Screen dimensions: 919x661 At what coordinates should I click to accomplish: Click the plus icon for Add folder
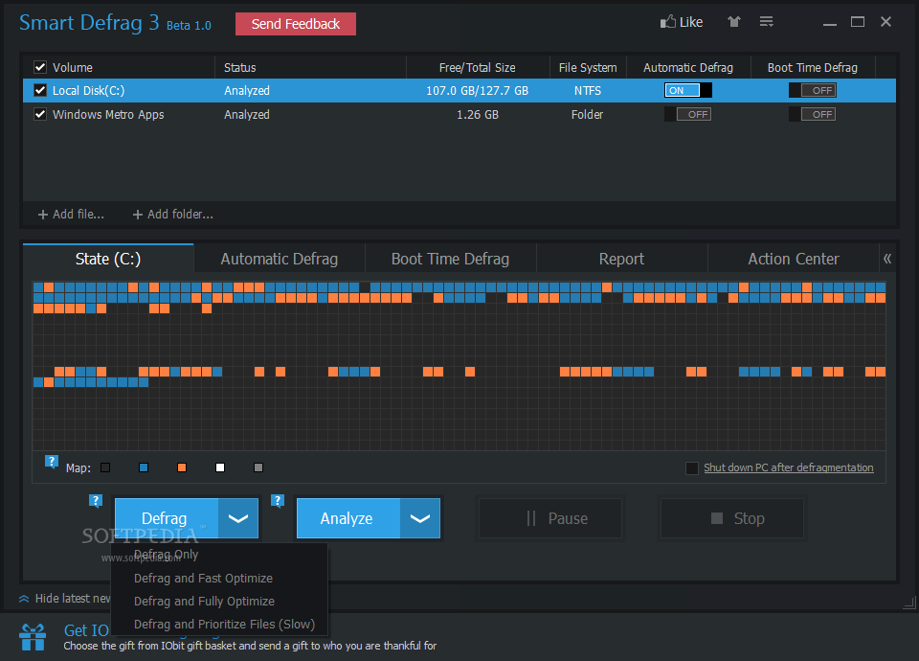click(138, 215)
